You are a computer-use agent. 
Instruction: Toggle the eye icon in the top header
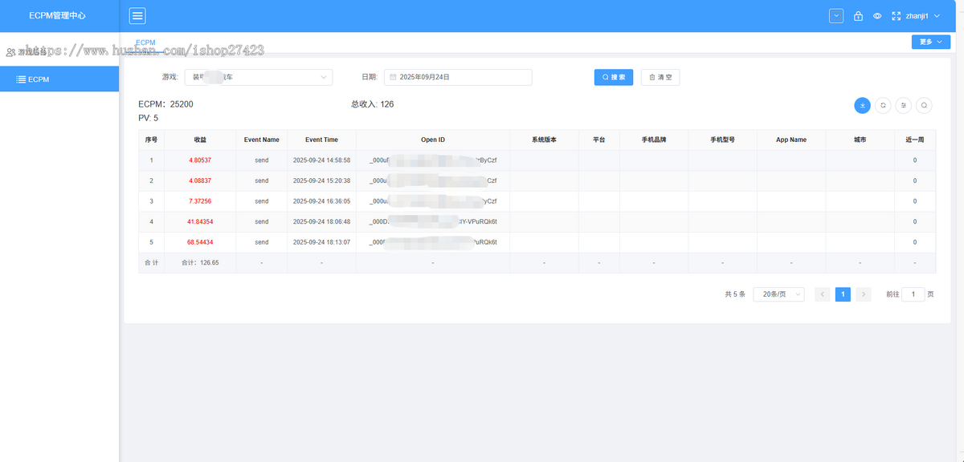coord(877,16)
